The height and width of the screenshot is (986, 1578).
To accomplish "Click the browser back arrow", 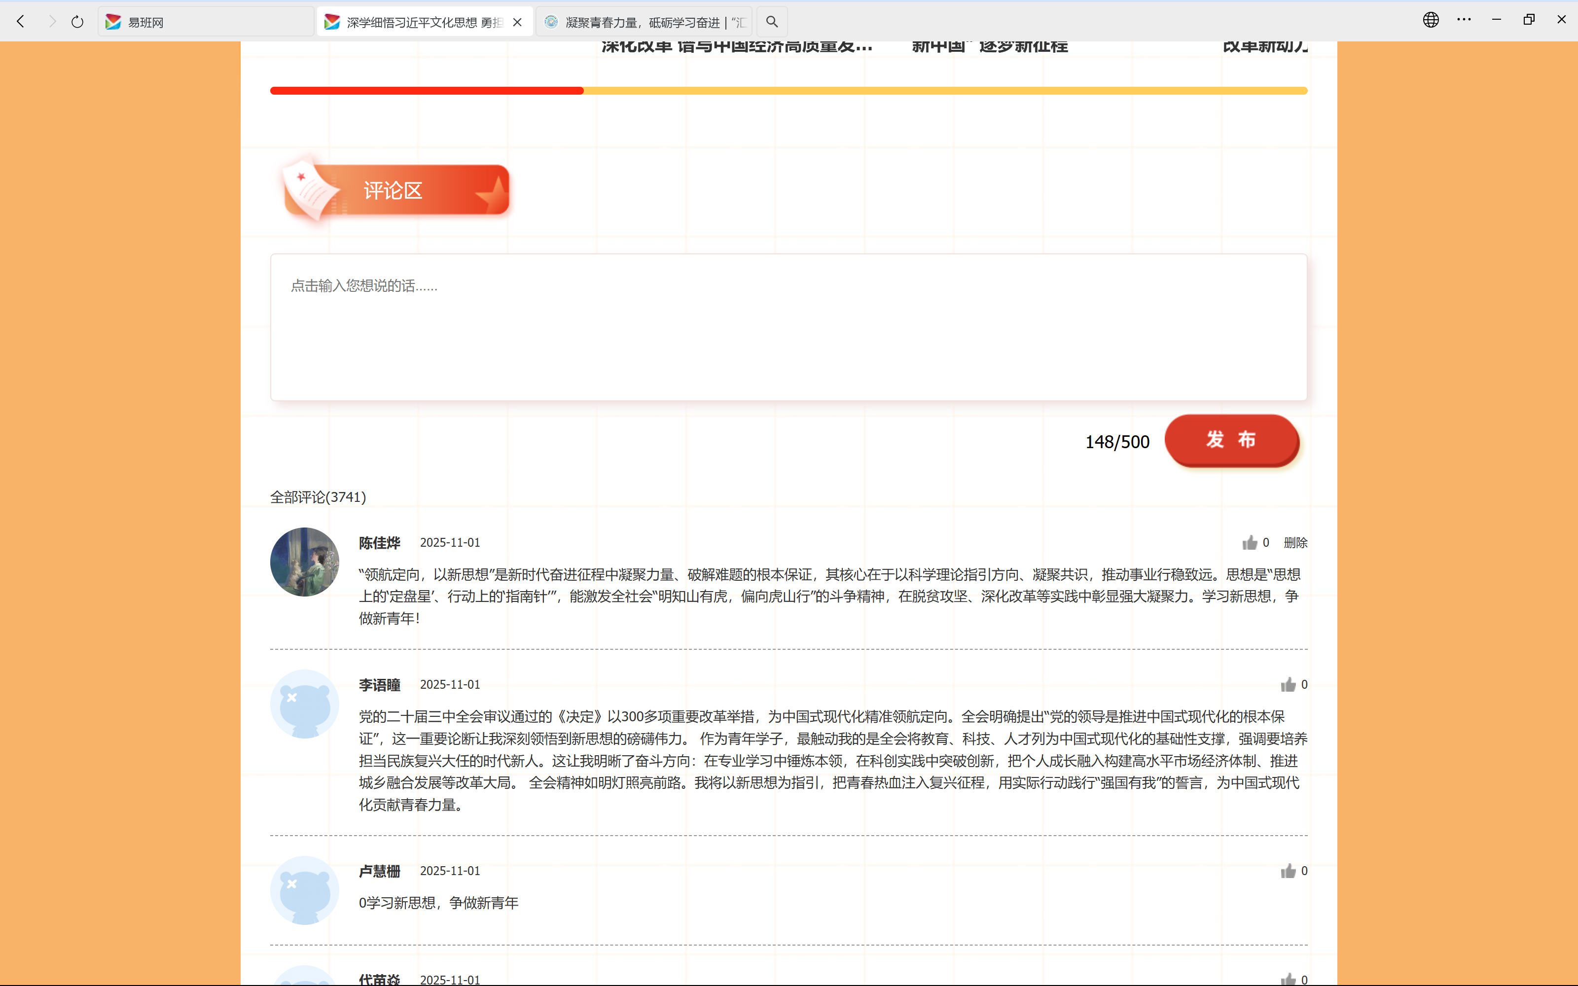I will (21, 22).
